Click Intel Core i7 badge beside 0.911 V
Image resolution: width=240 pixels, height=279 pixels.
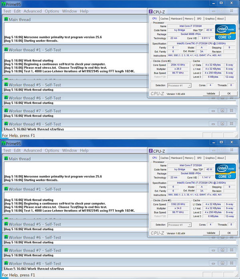[x=225, y=32]
